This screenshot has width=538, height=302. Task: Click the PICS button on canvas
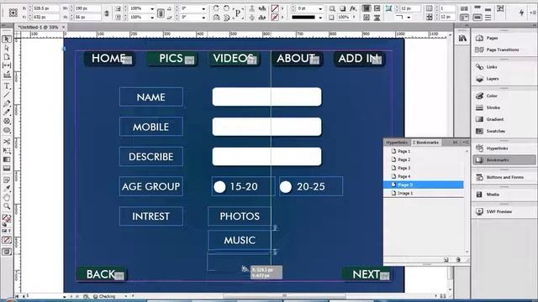(171, 59)
